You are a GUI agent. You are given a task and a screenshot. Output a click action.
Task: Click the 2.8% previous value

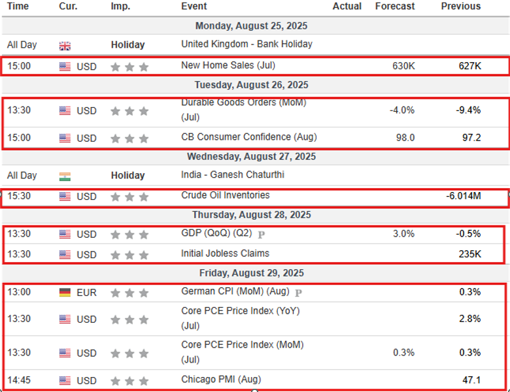click(x=470, y=319)
